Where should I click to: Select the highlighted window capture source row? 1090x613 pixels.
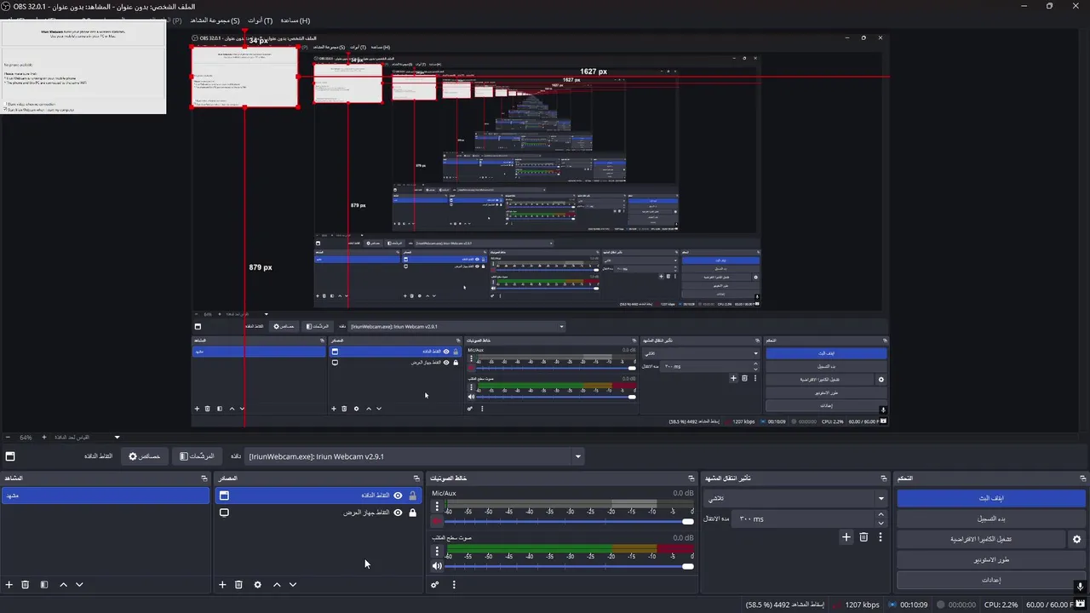(318, 496)
